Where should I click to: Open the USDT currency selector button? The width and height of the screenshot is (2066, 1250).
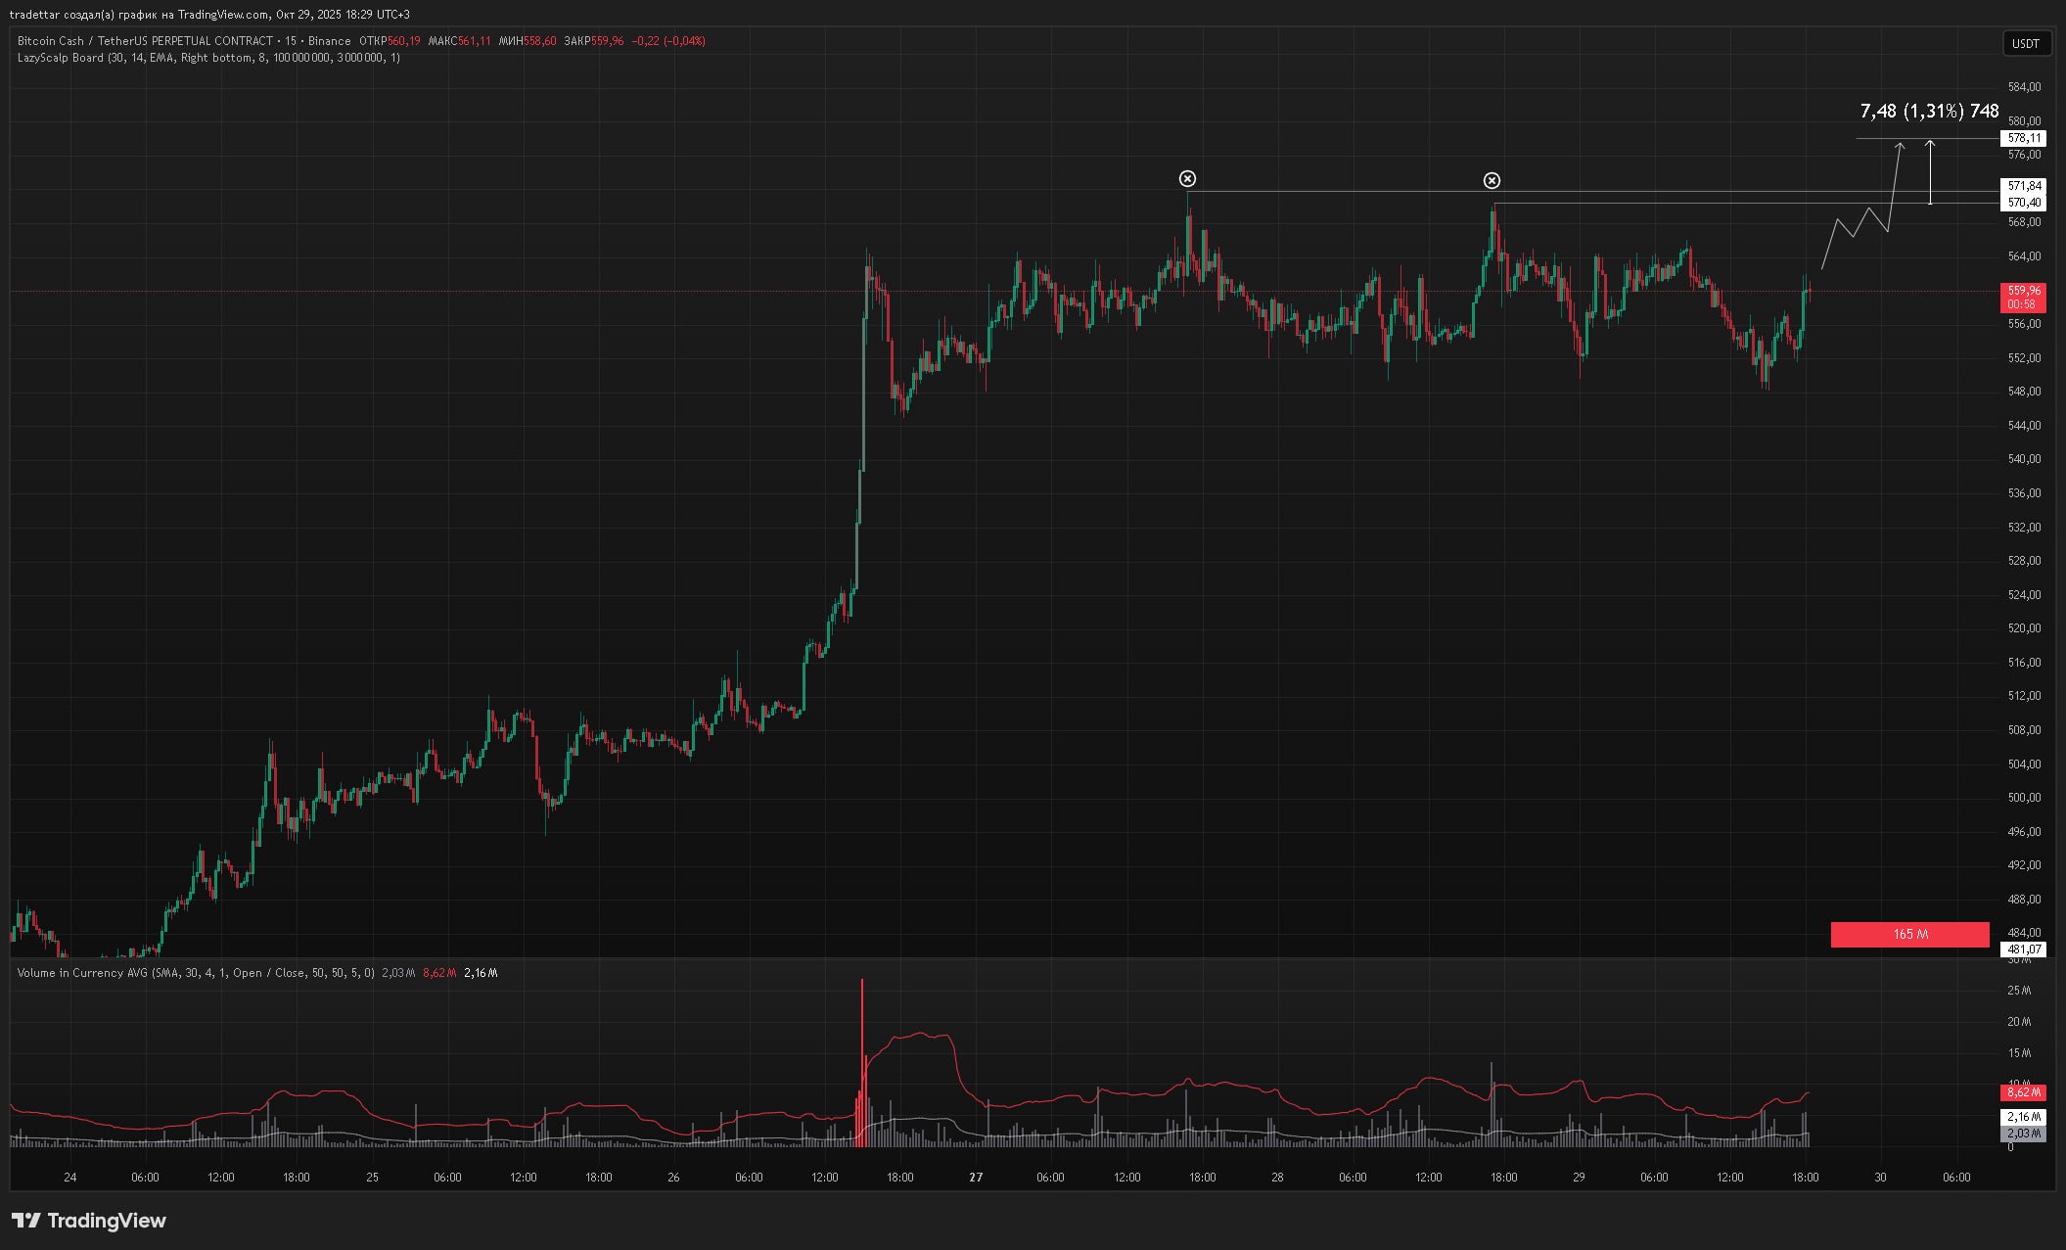[2025, 43]
